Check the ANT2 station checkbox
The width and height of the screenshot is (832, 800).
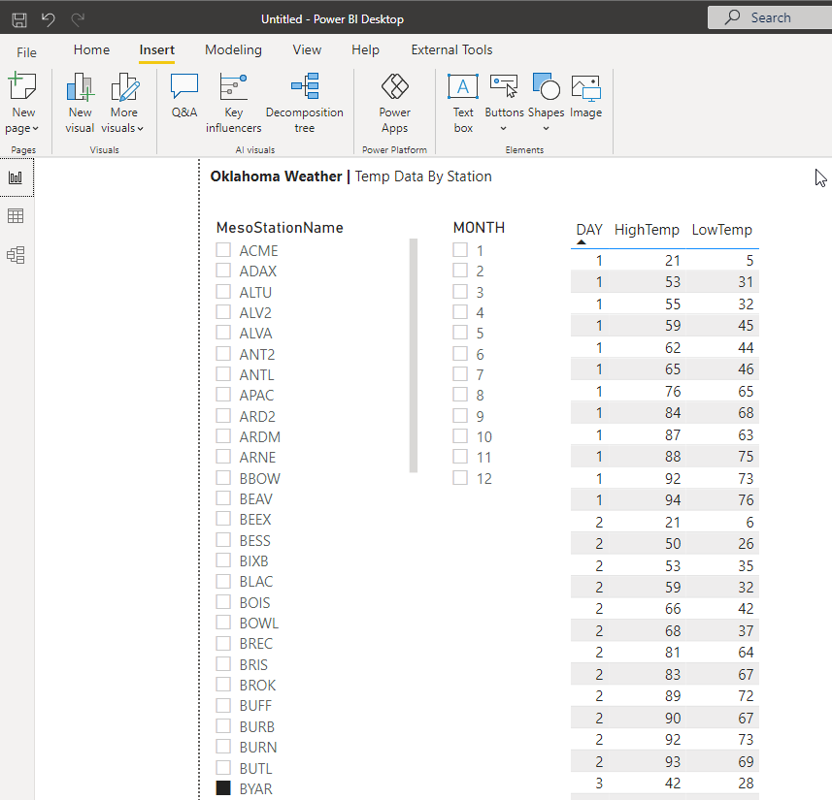pos(223,353)
